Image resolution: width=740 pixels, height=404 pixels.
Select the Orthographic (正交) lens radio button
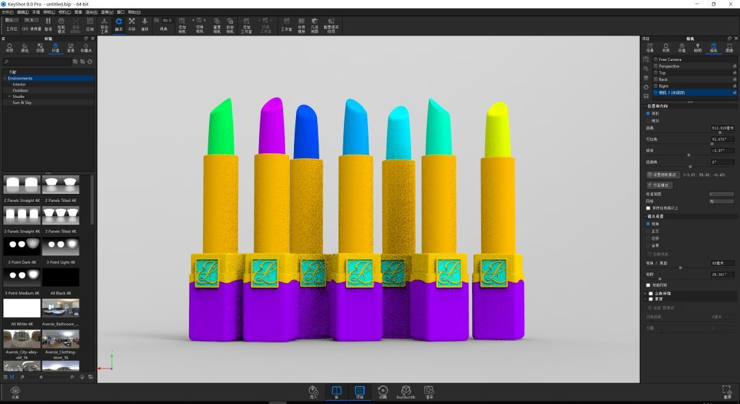[x=649, y=231]
